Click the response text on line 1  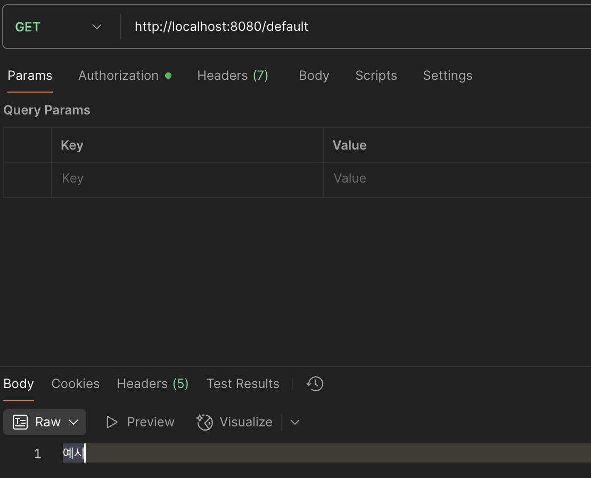tap(73, 454)
